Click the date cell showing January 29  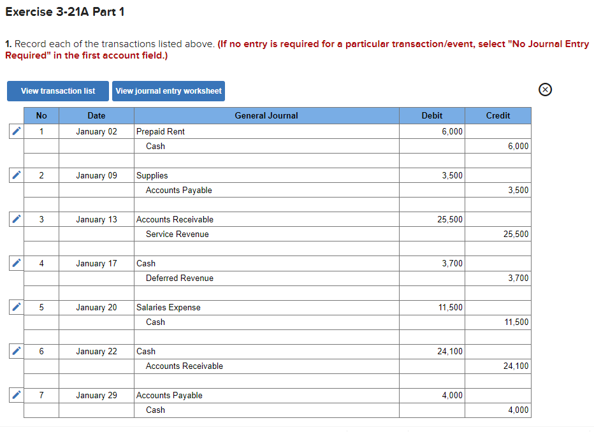coord(96,395)
